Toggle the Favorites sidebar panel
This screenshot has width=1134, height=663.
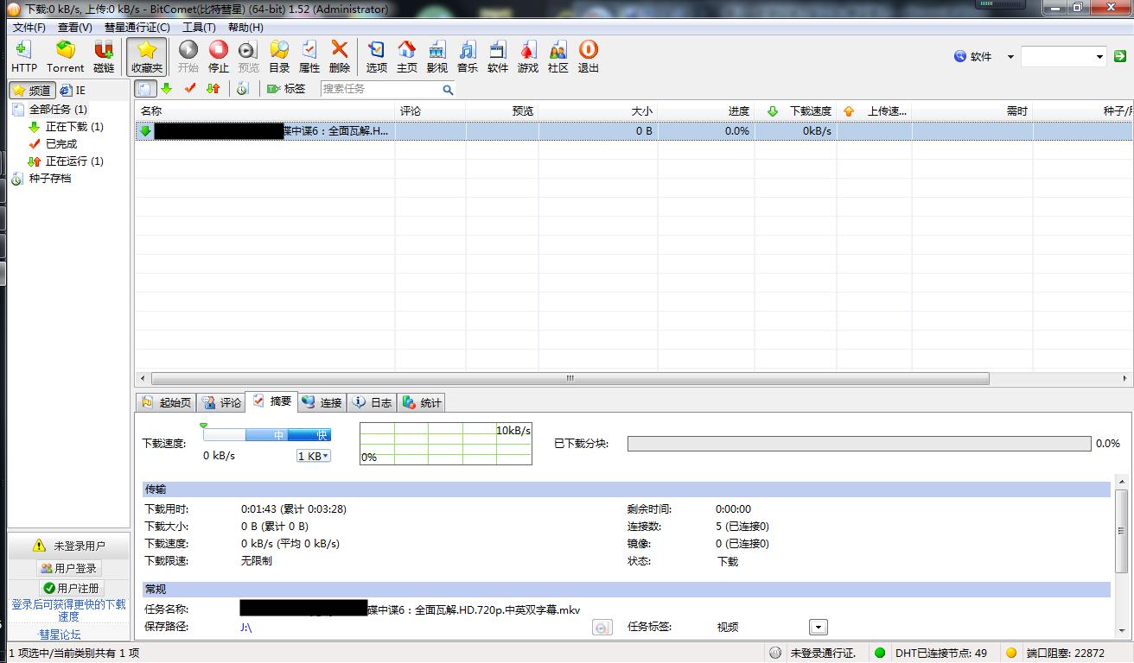tap(147, 56)
